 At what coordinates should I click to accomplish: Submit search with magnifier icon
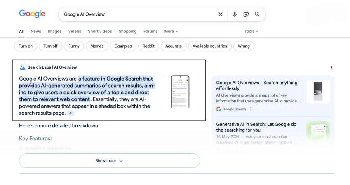257,14
